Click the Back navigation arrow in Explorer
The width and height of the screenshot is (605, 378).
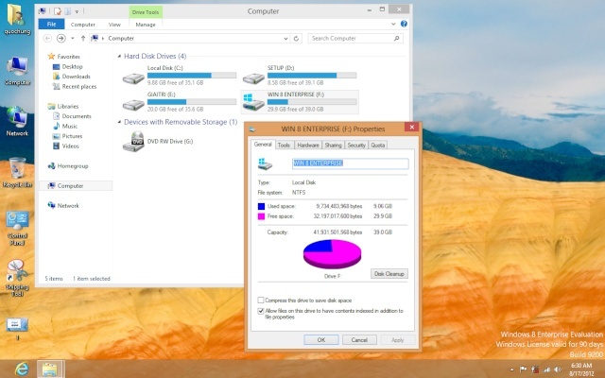(47, 38)
